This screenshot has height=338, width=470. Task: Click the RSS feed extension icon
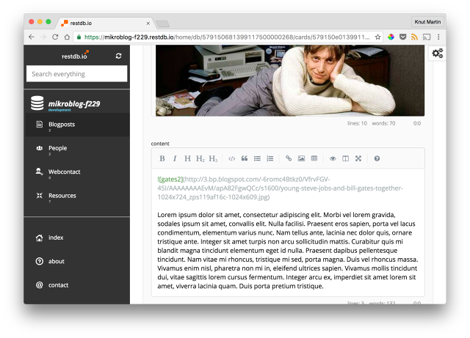(414, 37)
